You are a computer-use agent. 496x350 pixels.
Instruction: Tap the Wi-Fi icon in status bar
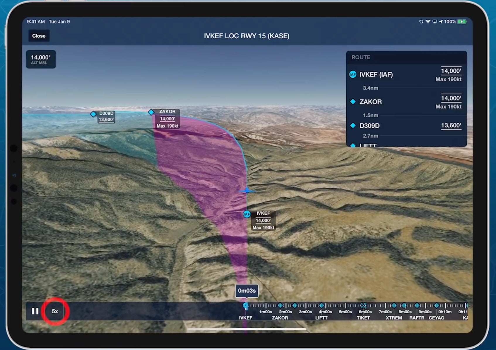428,22
